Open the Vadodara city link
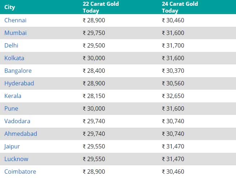 tap(17, 121)
